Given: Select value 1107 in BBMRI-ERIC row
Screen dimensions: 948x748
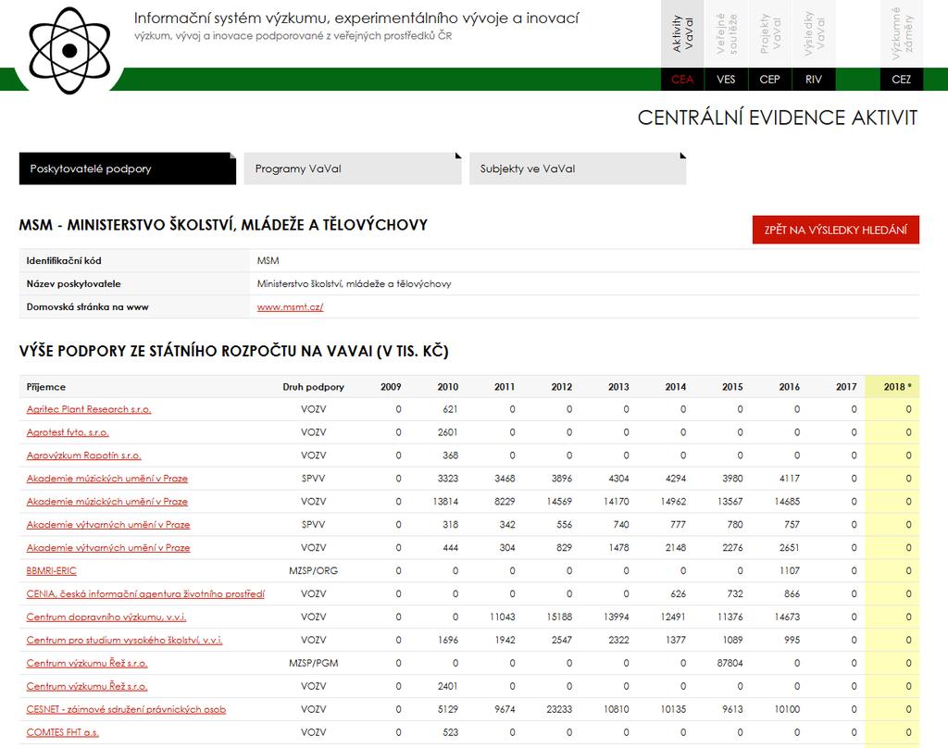Looking at the screenshot, I should [x=789, y=571].
